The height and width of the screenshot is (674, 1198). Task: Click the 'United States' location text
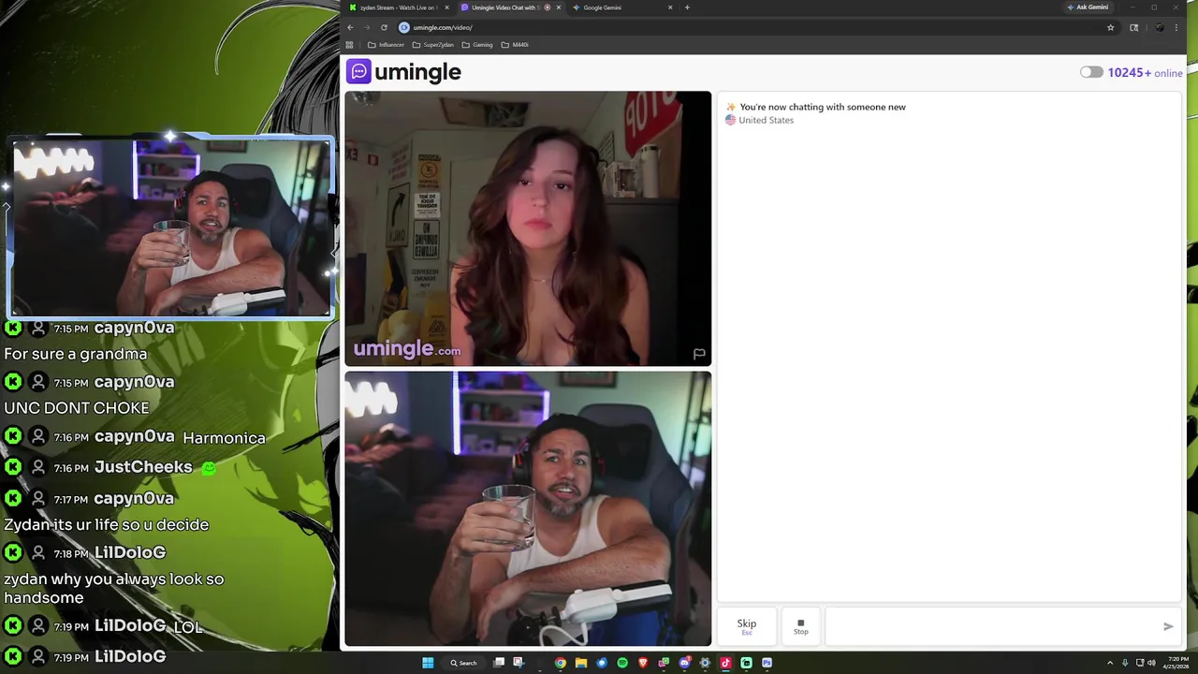click(766, 120)
